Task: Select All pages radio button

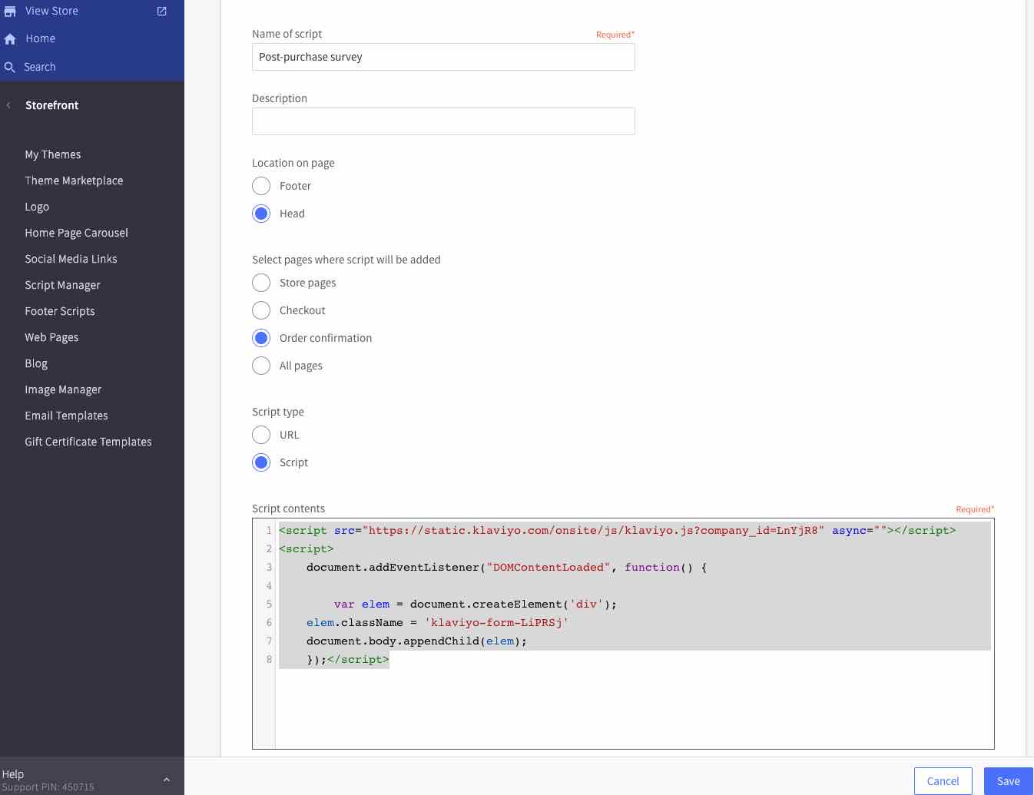Action: [261, 366]
